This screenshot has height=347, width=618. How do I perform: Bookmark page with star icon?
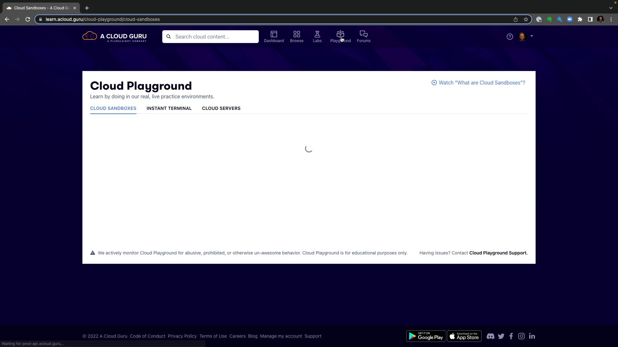coord(526,19)
